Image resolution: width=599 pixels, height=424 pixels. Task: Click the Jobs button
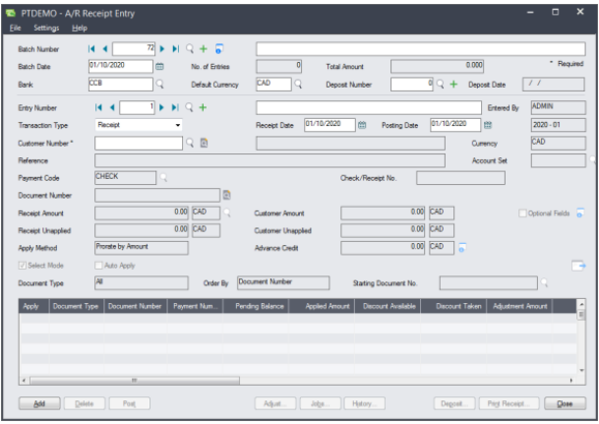coord(320,403)
